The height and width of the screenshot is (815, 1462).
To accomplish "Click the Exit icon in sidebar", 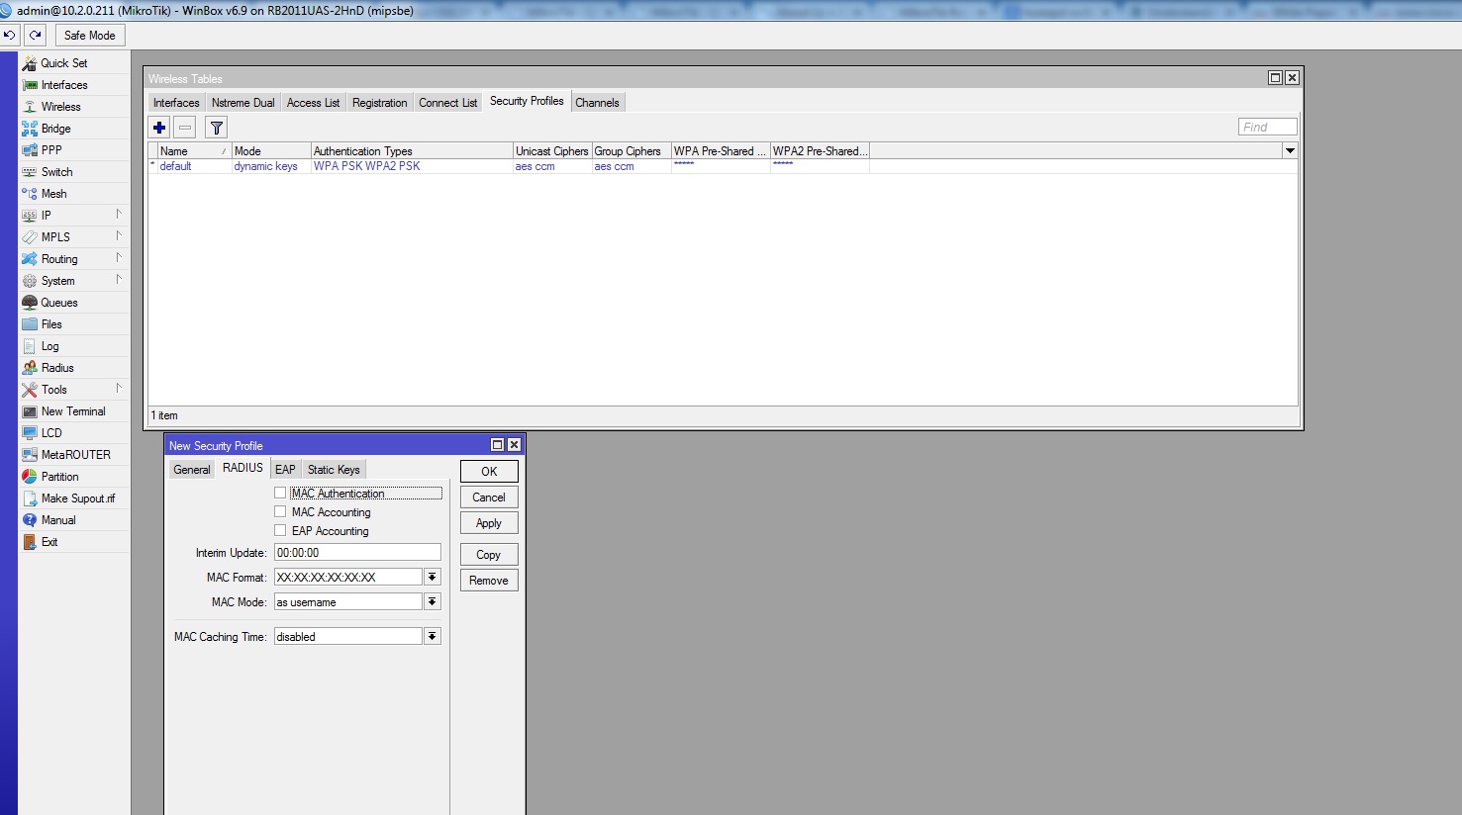I will 30,542.
